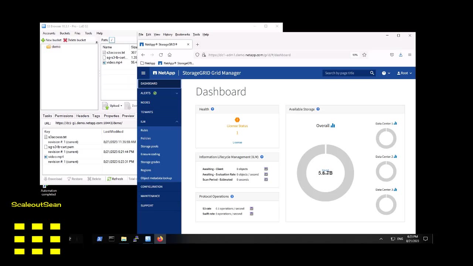Click the Available Storage help icon
The image size is (473, 266).
318,109
